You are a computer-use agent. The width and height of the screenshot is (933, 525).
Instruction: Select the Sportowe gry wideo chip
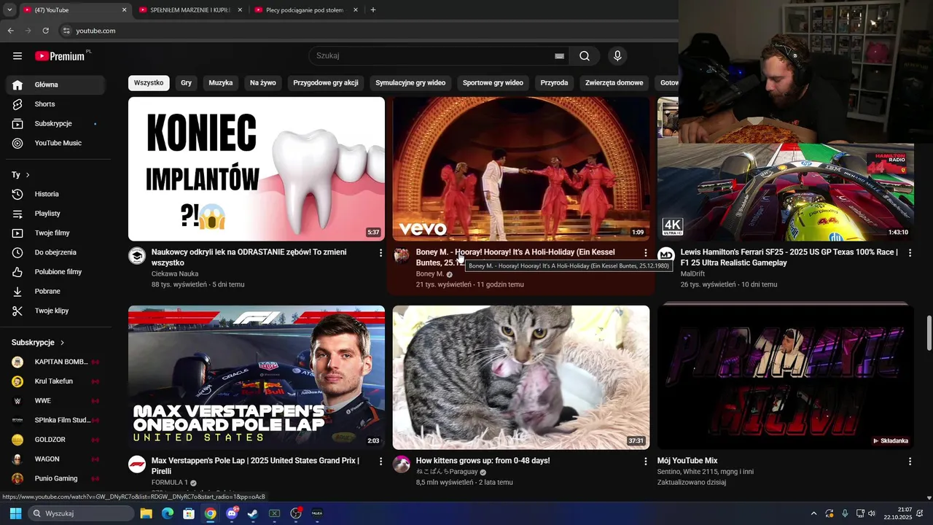point(493,83)
